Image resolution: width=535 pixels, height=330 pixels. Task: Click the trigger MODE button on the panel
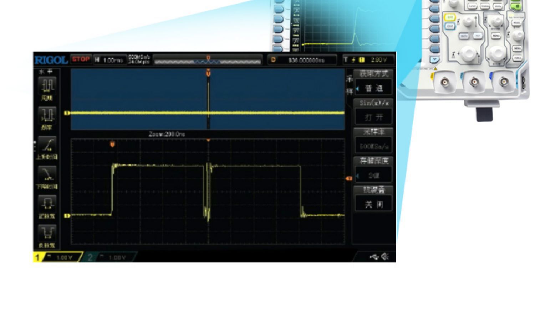pyautogui.click(x=516, y=22)
